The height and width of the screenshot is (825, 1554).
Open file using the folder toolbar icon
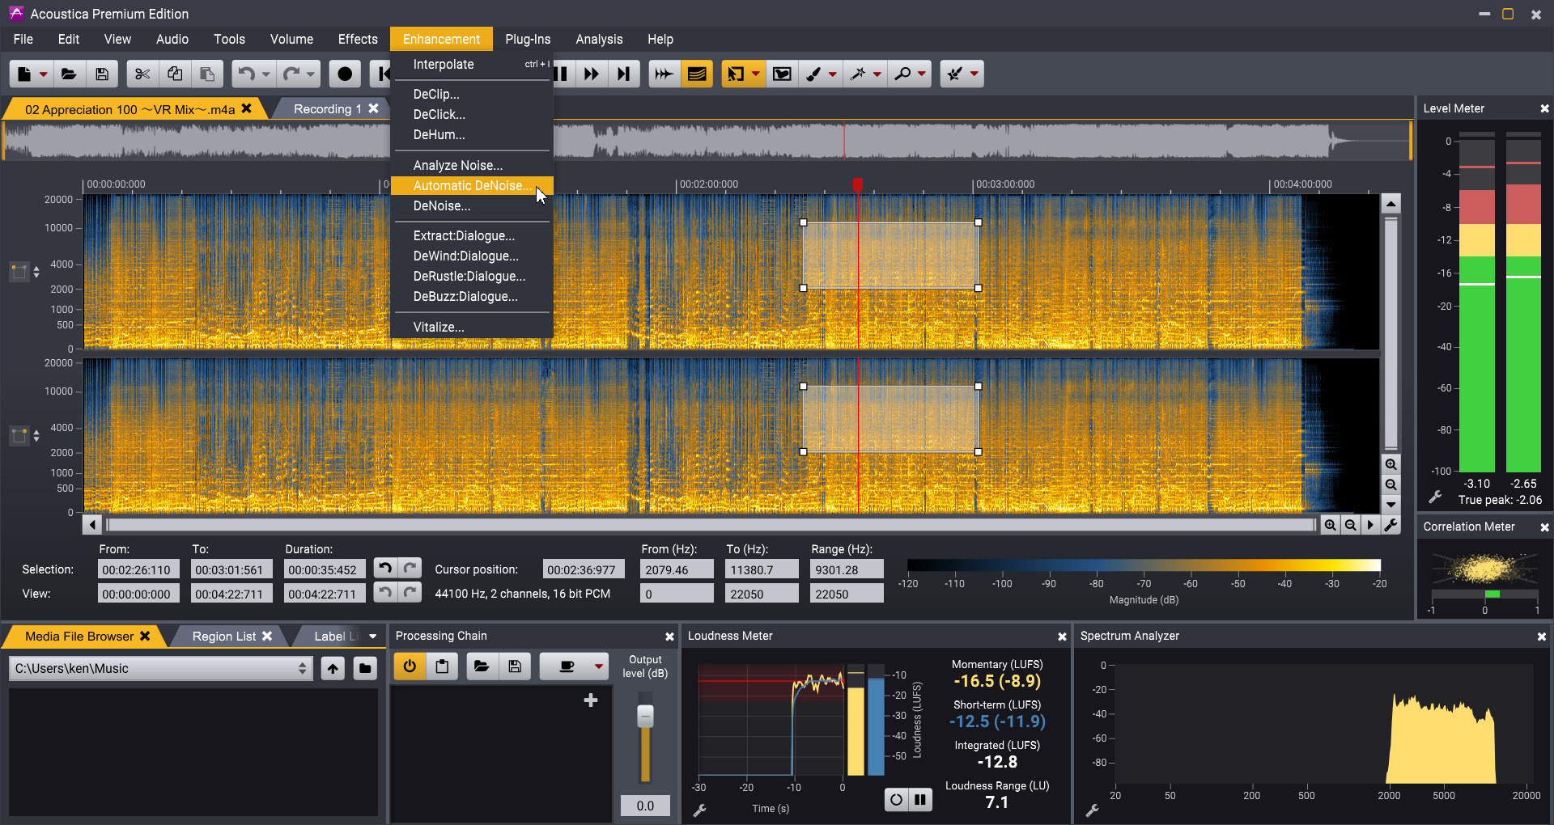(x=69, y=74)
